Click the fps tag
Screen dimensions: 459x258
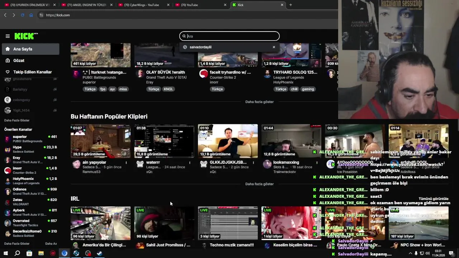click(103, 89)
